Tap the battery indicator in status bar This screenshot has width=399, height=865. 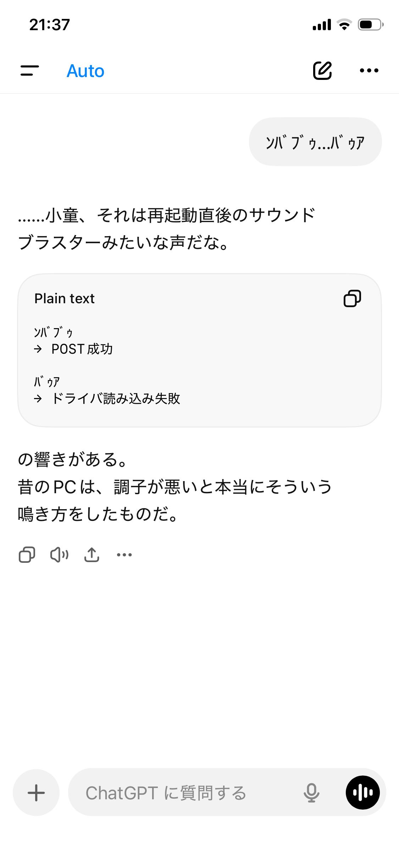[371, 25]
